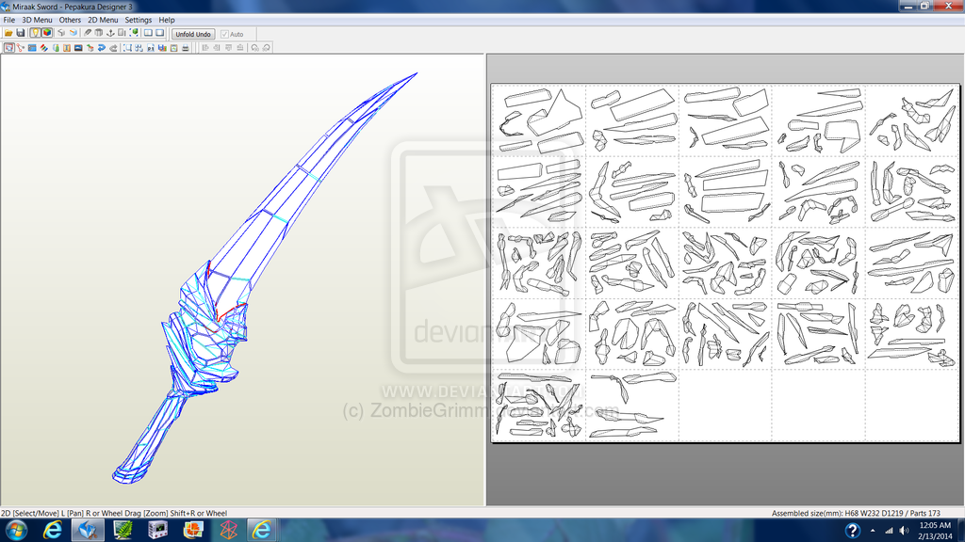Click the green cube with selection corners
965x542 pixels.
134,33
